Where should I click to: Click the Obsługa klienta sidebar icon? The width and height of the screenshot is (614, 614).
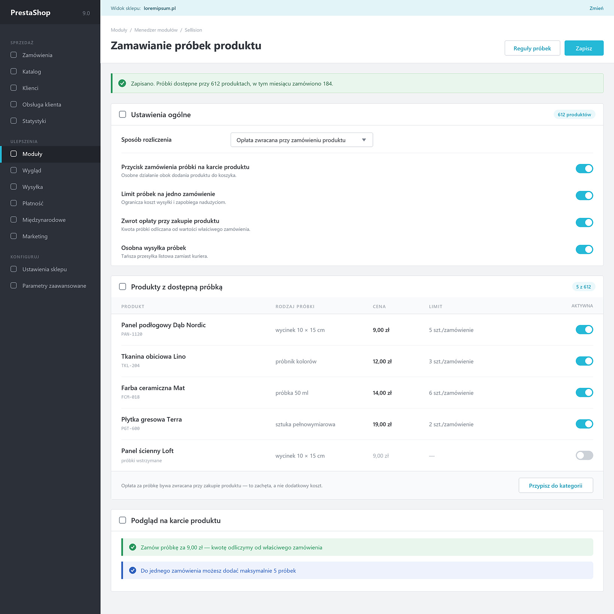(x=14, y=104)
